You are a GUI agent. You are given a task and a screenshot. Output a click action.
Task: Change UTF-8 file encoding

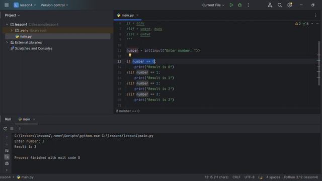pos(250,177)
